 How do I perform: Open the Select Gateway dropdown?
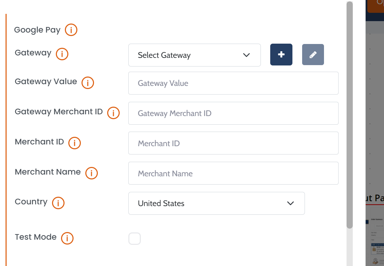[194, 55]
